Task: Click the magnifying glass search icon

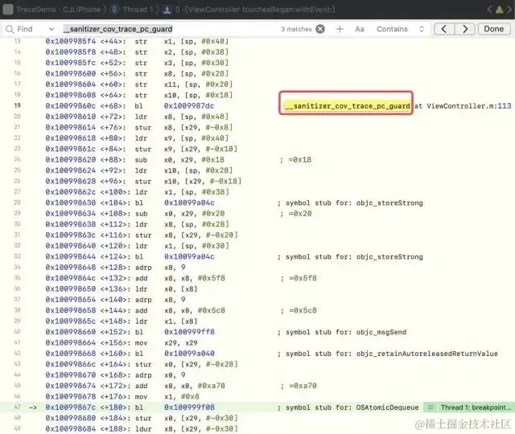Action: click(x=10, y=29)
